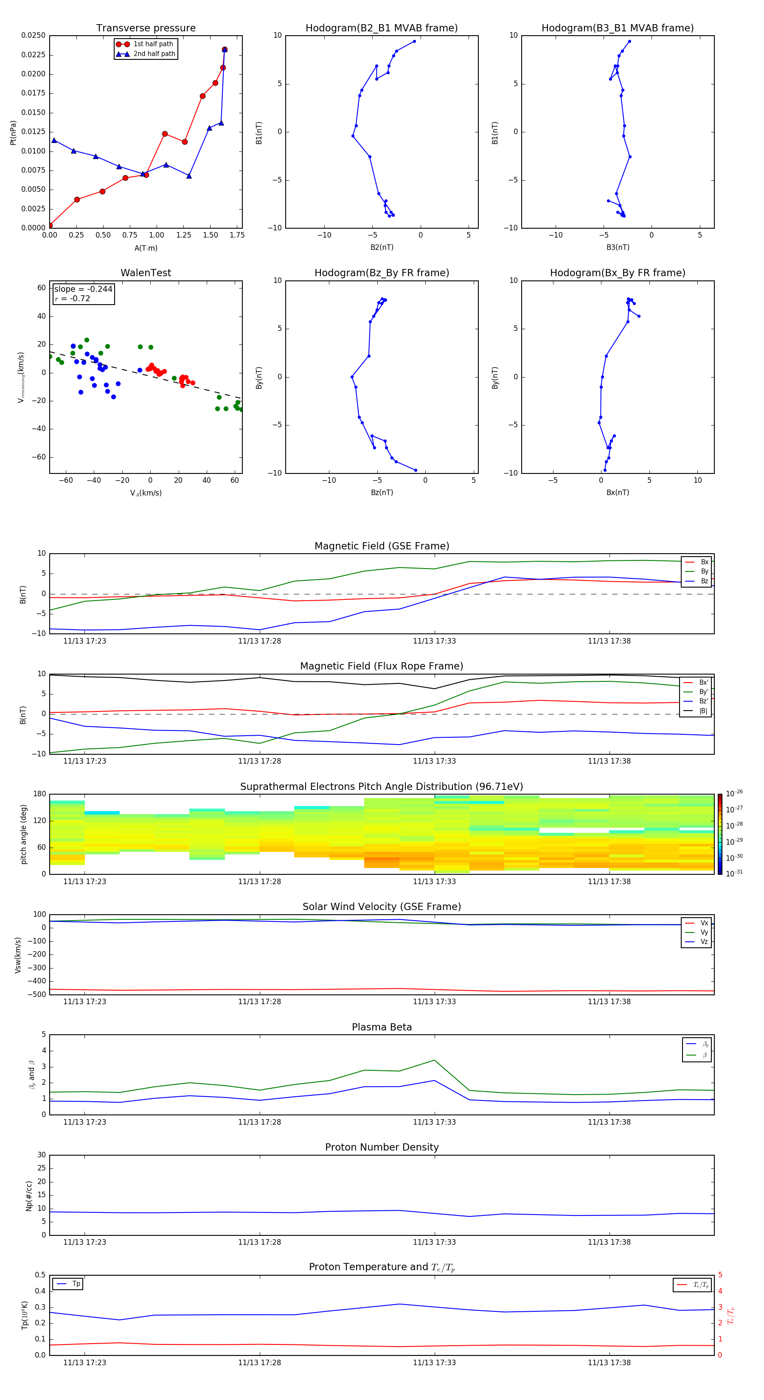
Task: Select '1st half path' legend entry
Action: [x=146, y=44]
